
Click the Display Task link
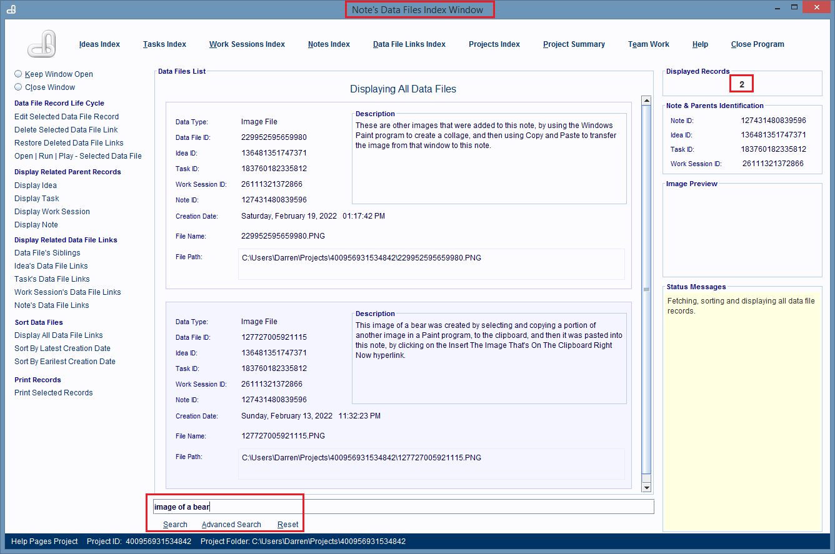click(x=37, y=199)
